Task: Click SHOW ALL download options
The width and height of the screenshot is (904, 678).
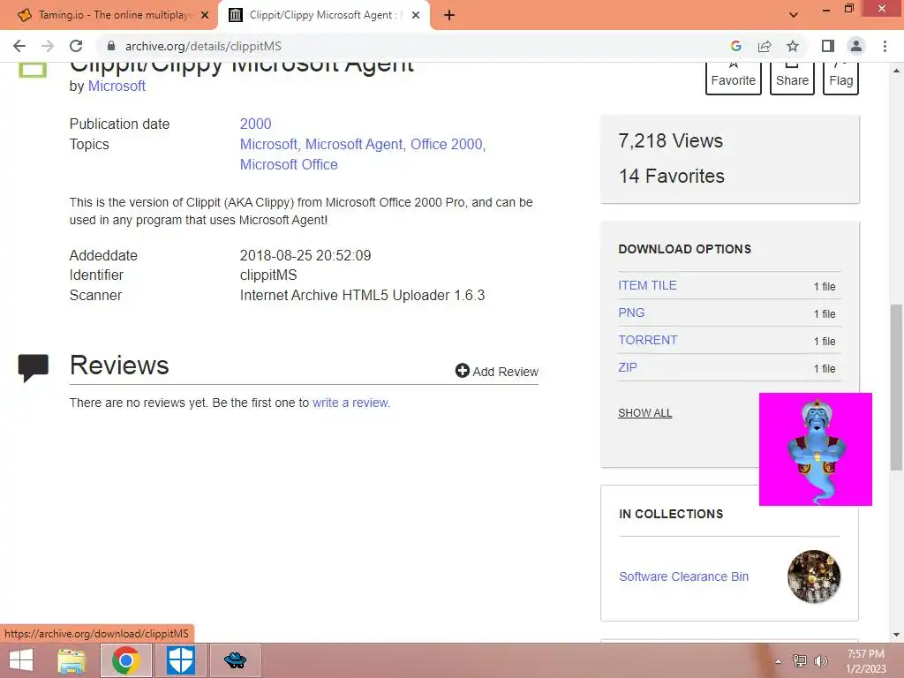Action: pos(645,413)
